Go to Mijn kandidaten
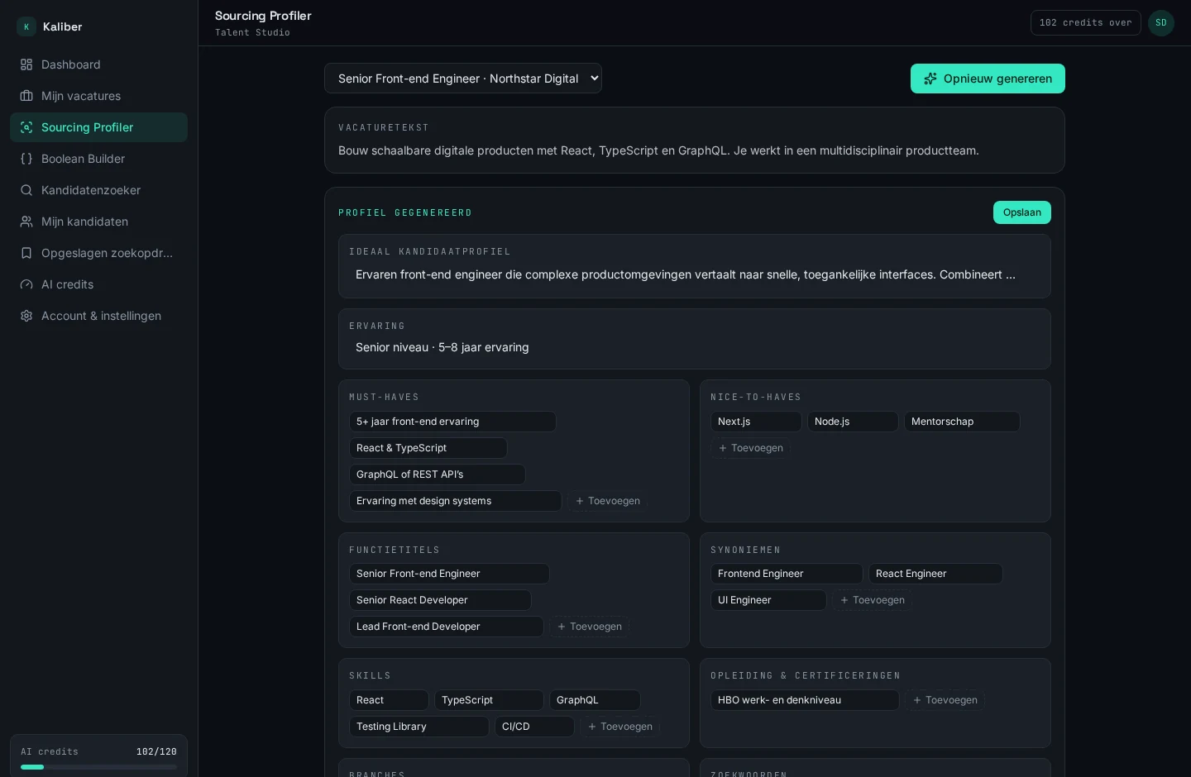 click(x=98, y=222)
